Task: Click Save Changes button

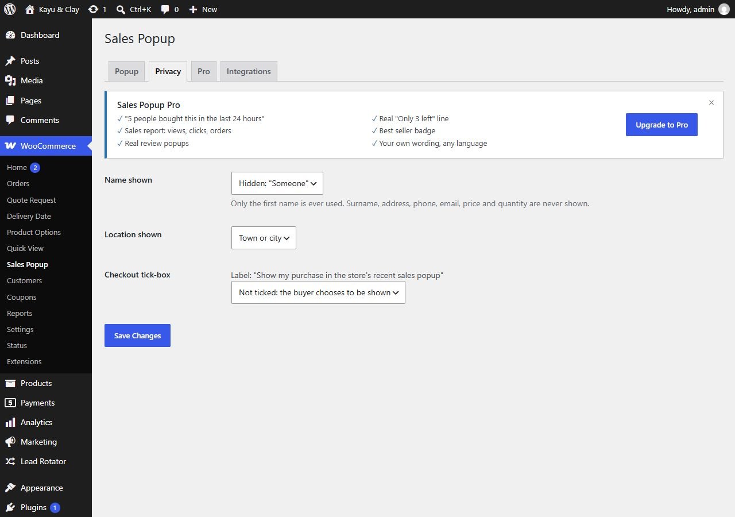Action: tap(137, 335)
